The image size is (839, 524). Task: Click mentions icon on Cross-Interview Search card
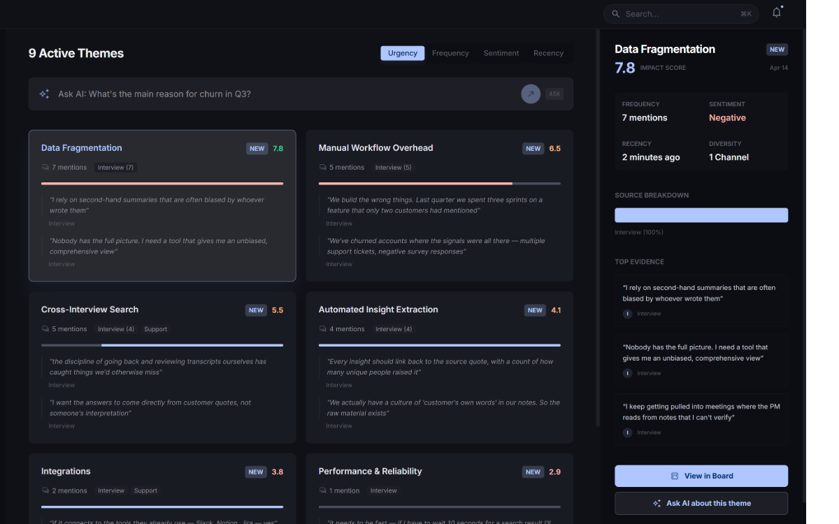pos(45,329)
